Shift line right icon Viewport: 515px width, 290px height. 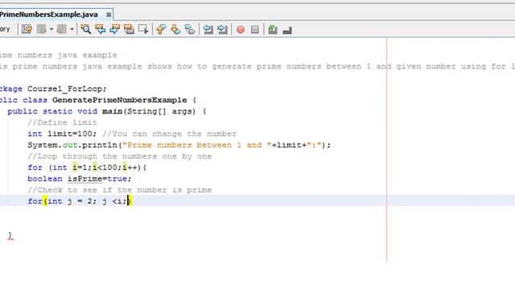[x=222, y=29]
